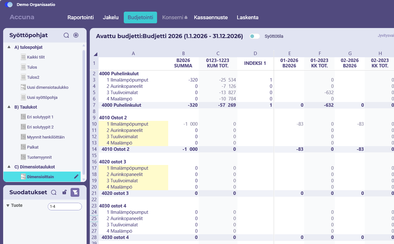Open the Raportointi tab
Image resolution: width=394 pixels, height=244 pixels.
[81, 18]
